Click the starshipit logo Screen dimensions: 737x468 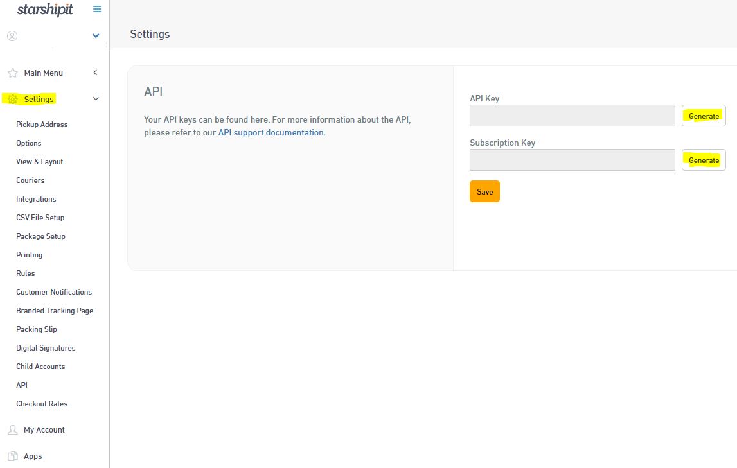coord(45,10)
